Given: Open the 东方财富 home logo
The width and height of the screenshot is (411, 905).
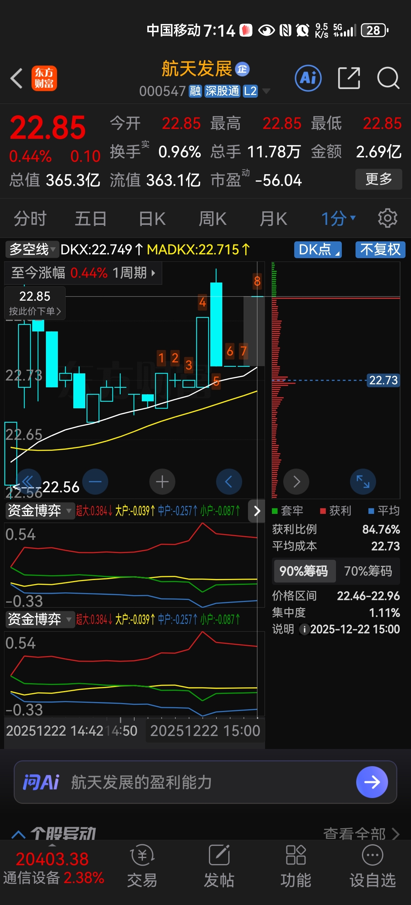Looking at the screenshot, I should click(44, 78).
